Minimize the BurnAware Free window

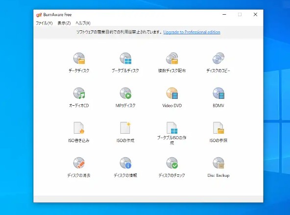point(224,14)
